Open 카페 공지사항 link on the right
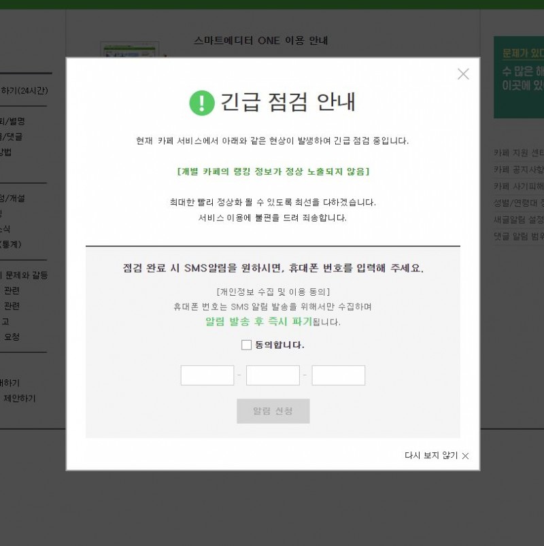This screenshot has width=544, height=546. (x=519, y=169)
